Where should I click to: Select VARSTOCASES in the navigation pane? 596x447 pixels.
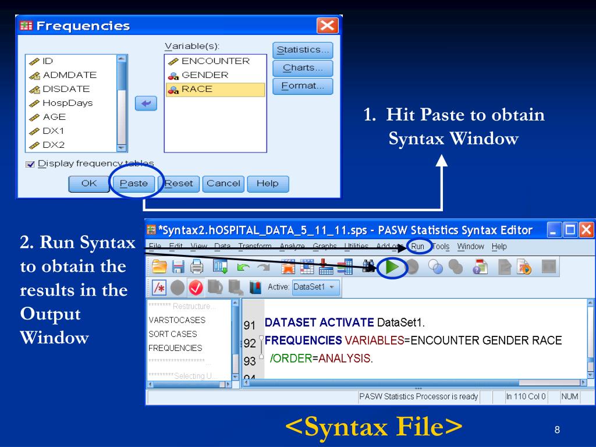coord(177,320)
